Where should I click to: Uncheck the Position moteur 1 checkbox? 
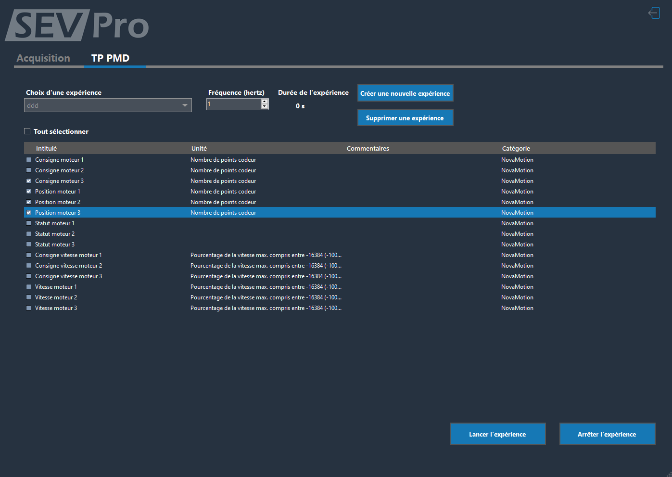coord(28,192)
